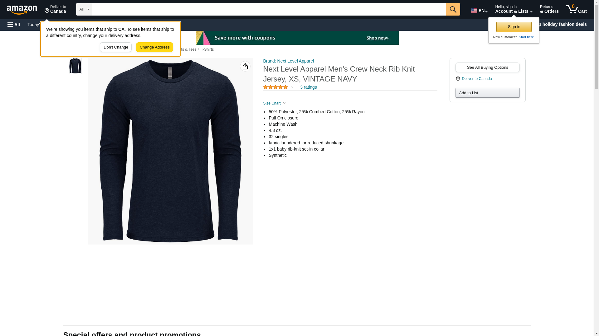Image resolution: width=599 pixels, height=336 pixels.
Task: Click the search magnifier button
Action: [453, 9]
